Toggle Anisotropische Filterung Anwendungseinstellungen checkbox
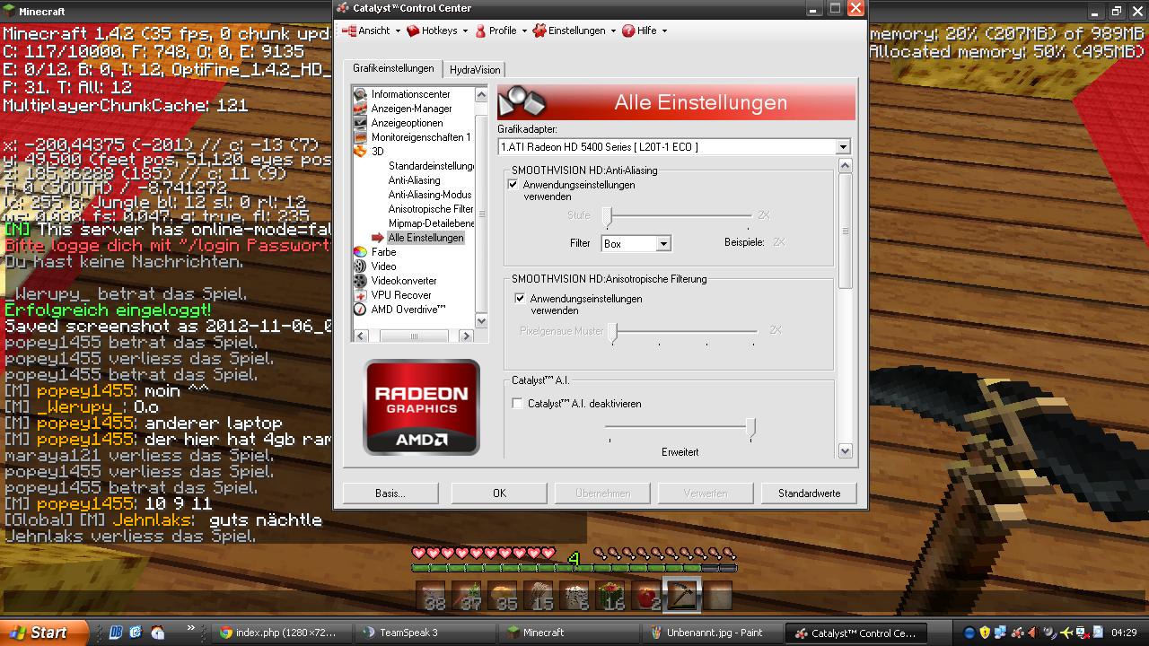Screen dimensions: 1149x646 (521, 299)
